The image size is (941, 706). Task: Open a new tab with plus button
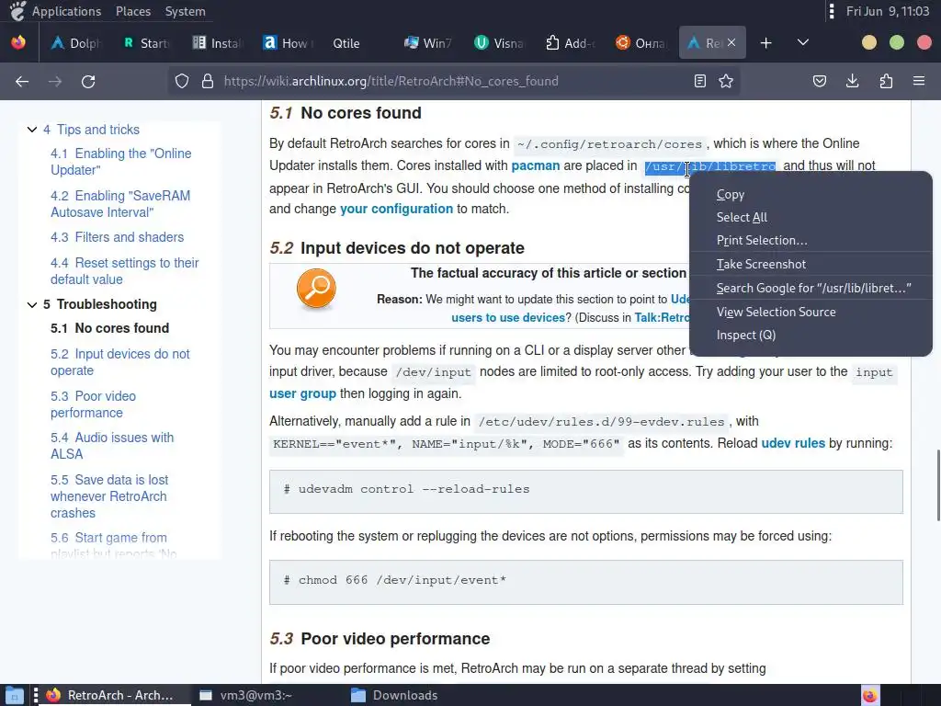tap(765, 42)
